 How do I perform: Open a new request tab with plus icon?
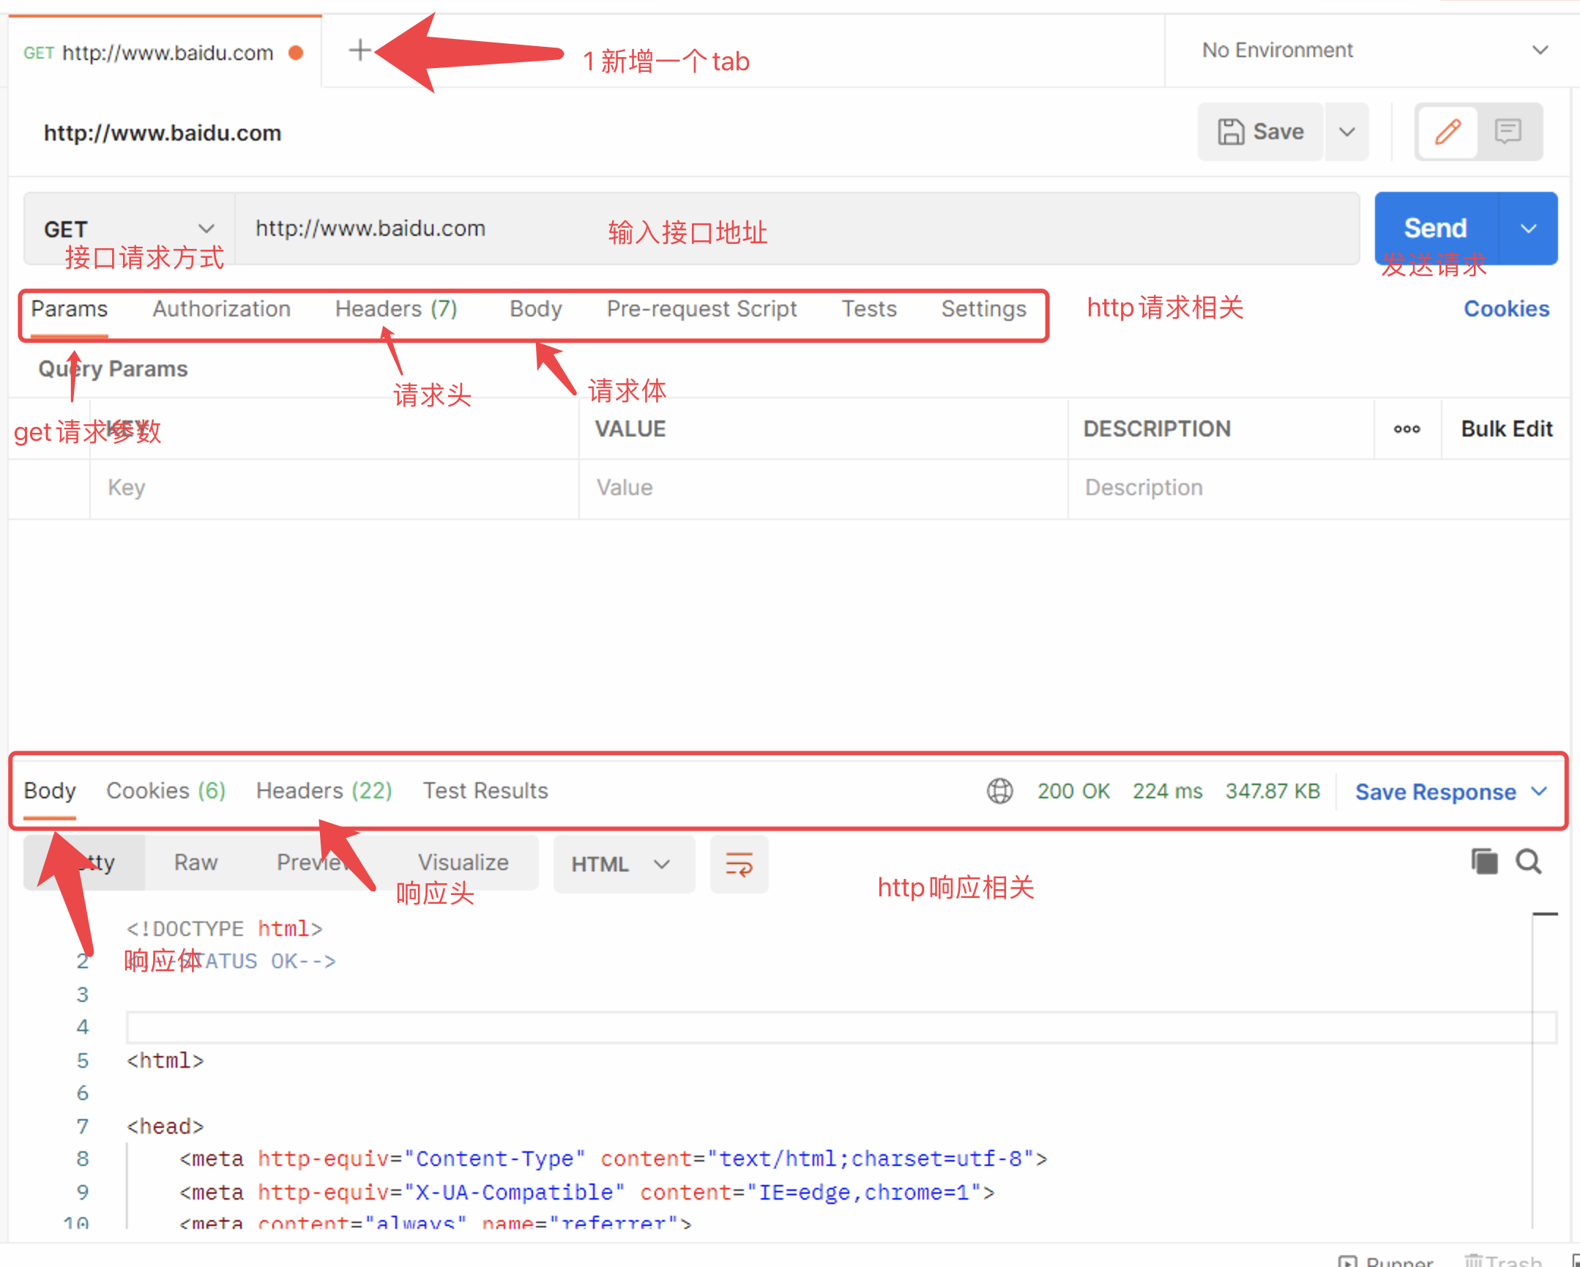click(359, 51)
